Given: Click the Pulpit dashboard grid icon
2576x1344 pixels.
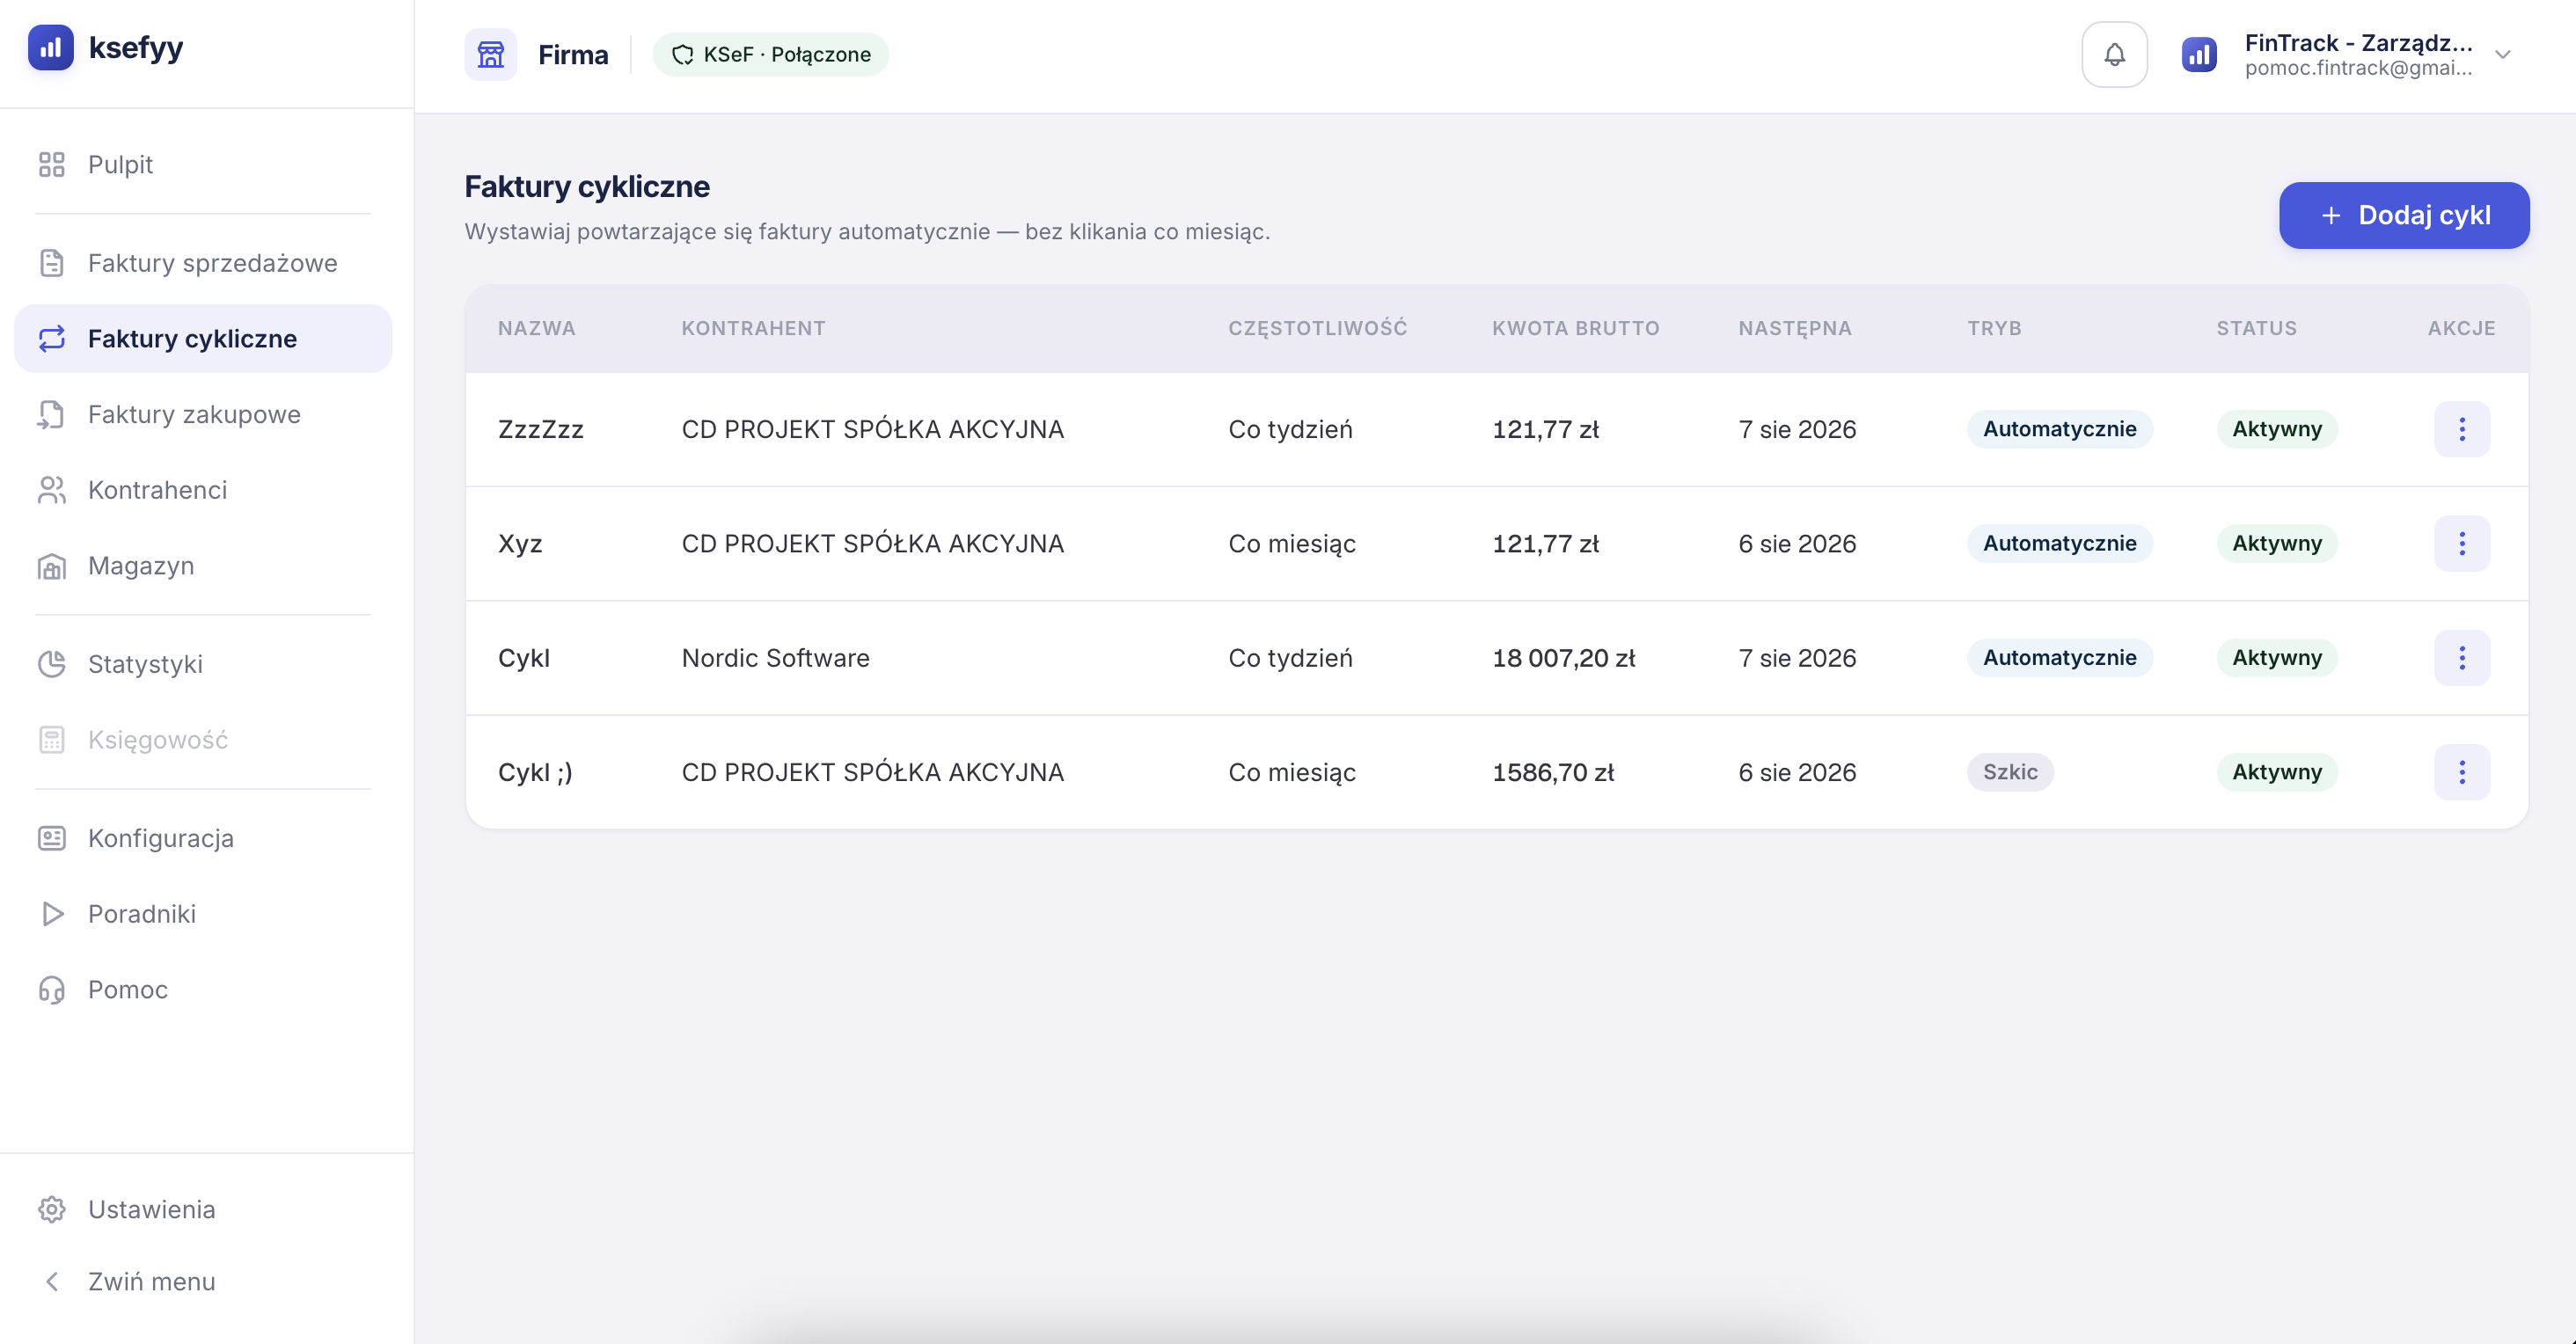Looking at the screenshot, I should [52, 164].
